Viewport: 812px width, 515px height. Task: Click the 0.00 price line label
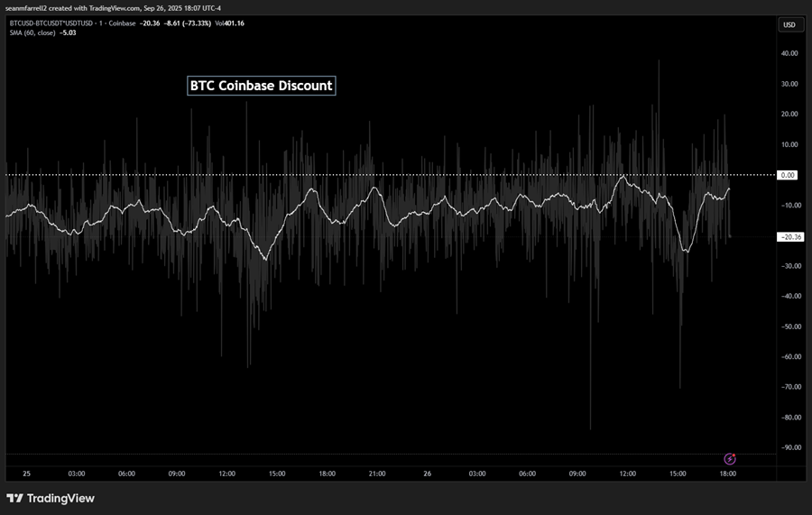coord(789,175)
